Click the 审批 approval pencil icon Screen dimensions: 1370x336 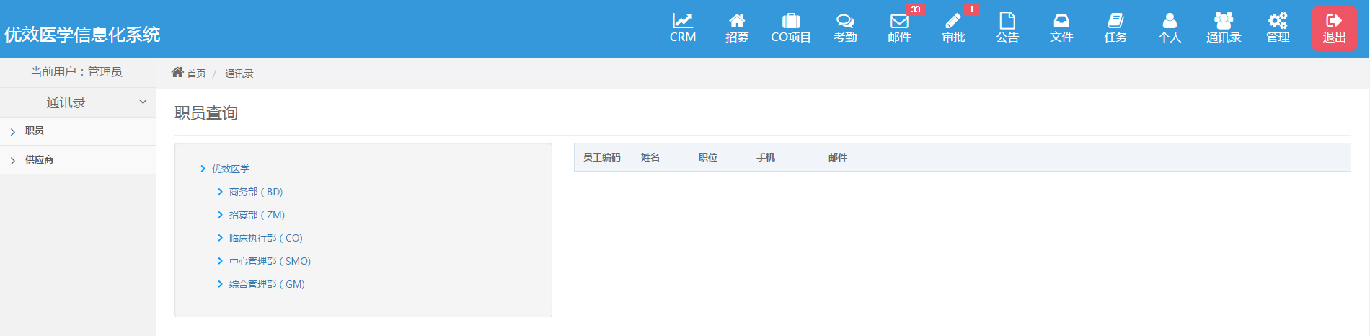pyautogui.click(x=953, y=22)
